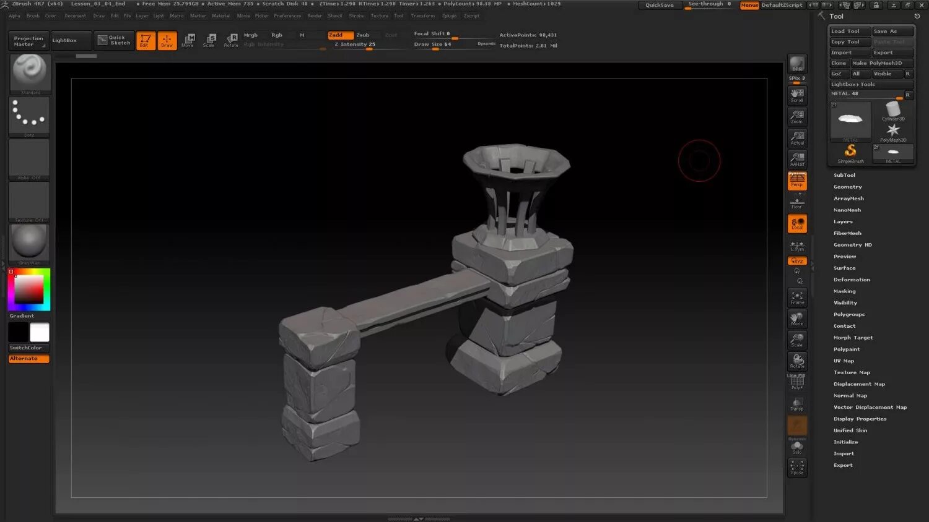Open the Zplugin menu
Screen dimensions: 929x522
click(449, 16)
